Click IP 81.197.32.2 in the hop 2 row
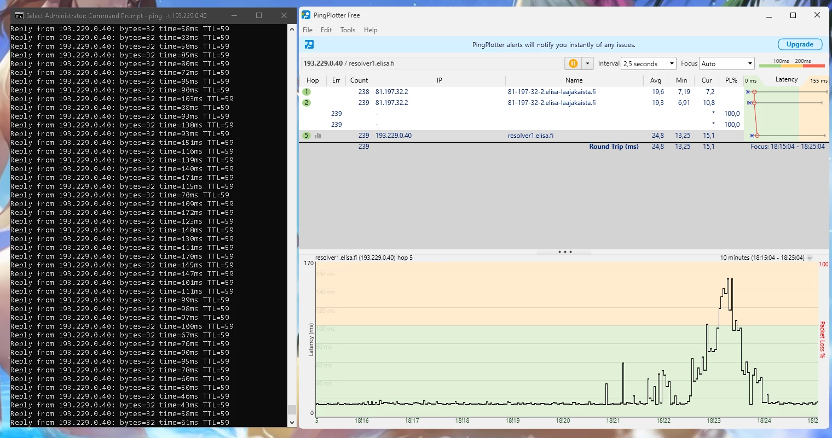 (x=392, y=103)
